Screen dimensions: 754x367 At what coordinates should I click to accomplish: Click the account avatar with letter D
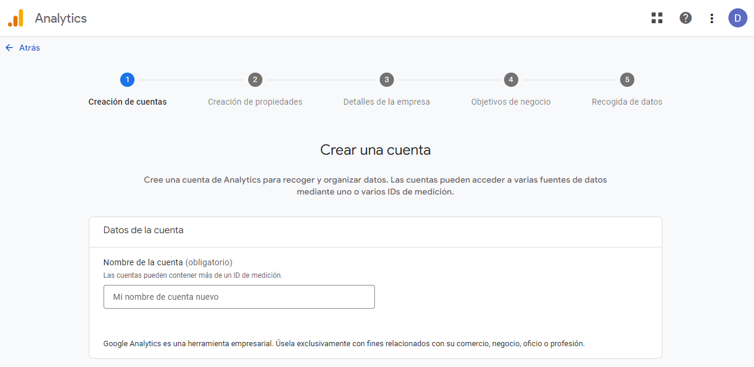tap(737, 18)
